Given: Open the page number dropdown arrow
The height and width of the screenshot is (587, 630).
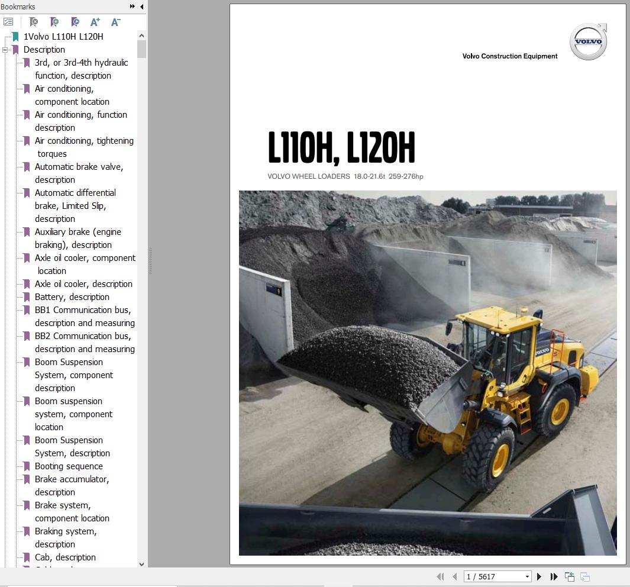Looking at the screenshot, I should (x=527, y=576).
